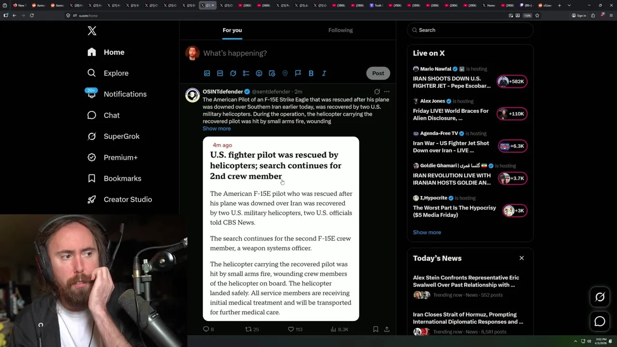
Task: Open OSINTdefender display name link
Action: coord(223,92)
